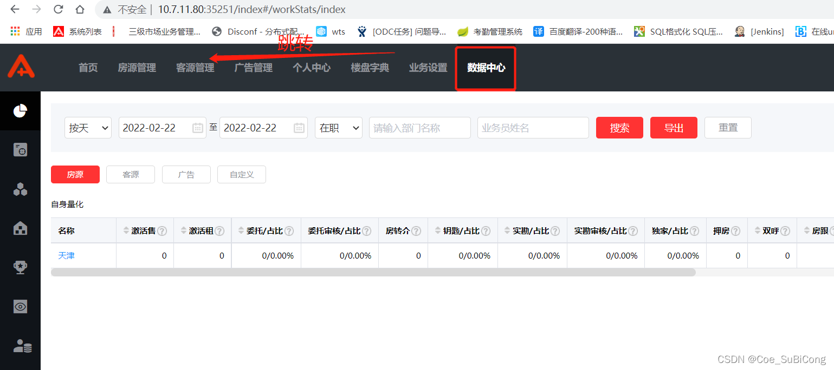Click the 搜索 button
The height and width of the screenshot is (370, 834).
pyautogui.click(x=619, y=128)
